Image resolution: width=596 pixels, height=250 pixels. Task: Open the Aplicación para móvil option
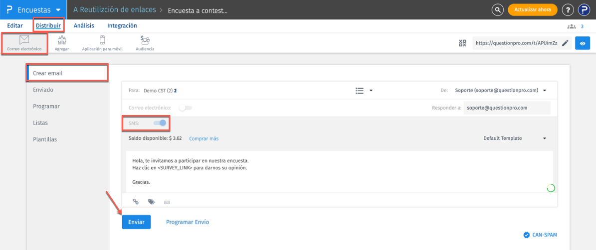tap(102, 43)
